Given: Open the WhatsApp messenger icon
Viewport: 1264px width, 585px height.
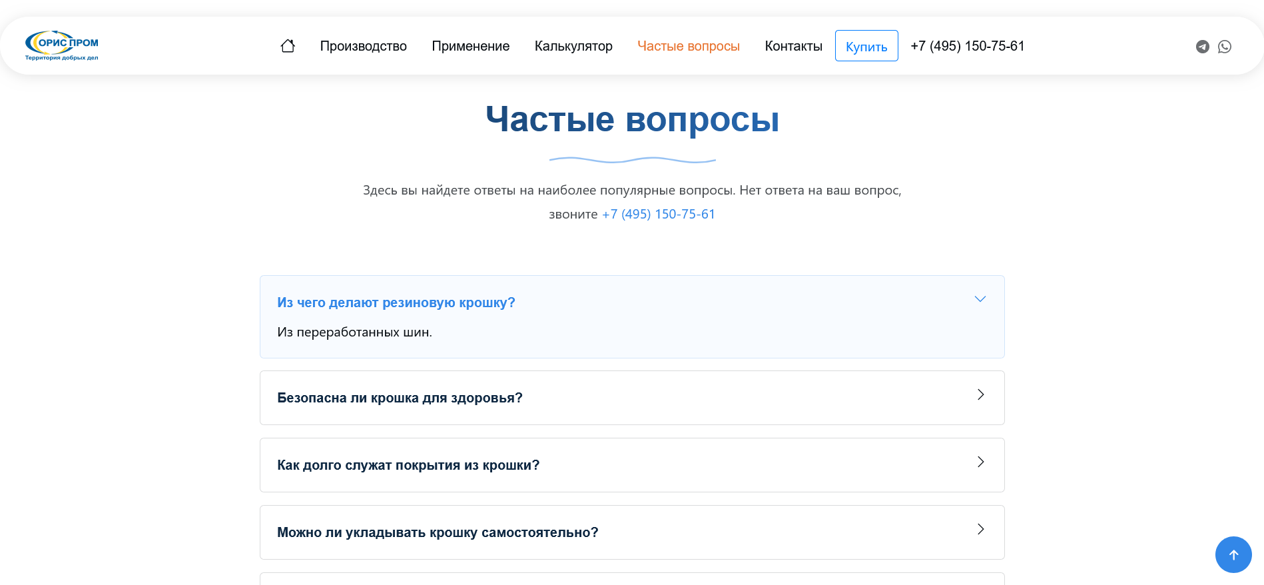Looking at the screenshot, I should 1224,47.
